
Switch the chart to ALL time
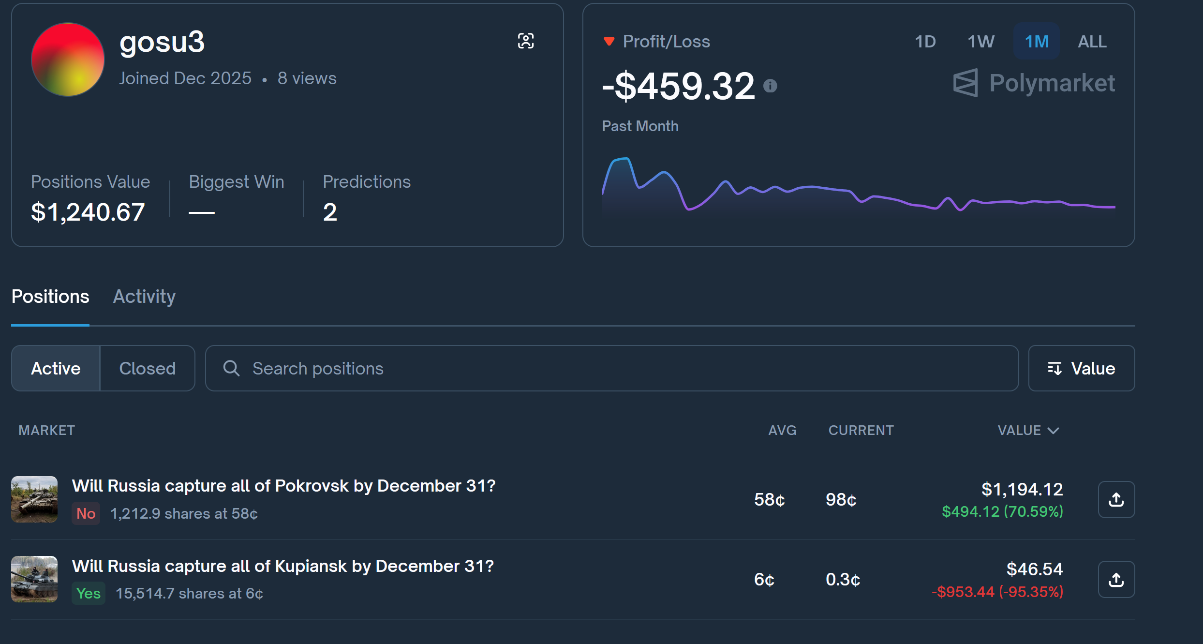[1092, 42]
